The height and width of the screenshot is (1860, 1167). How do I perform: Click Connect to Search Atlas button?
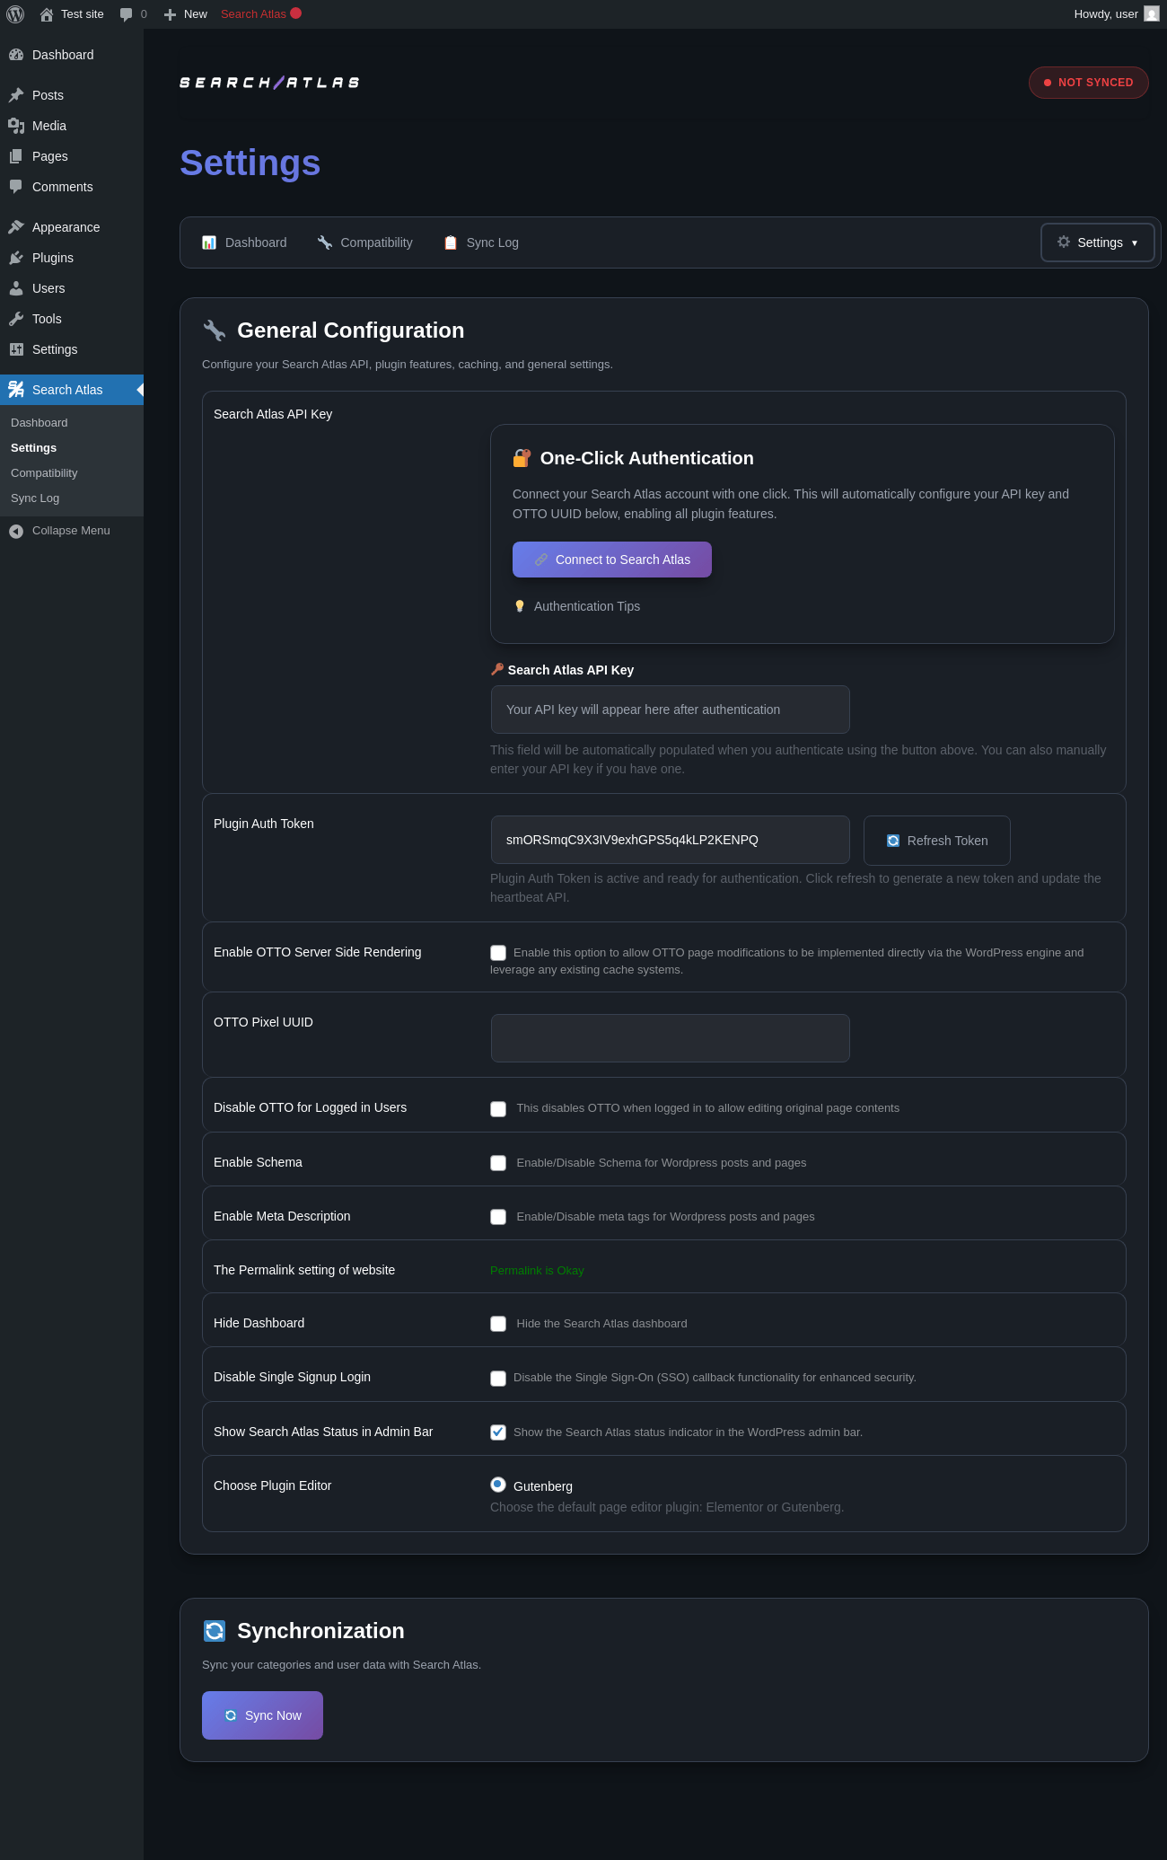tap(612, 560)
